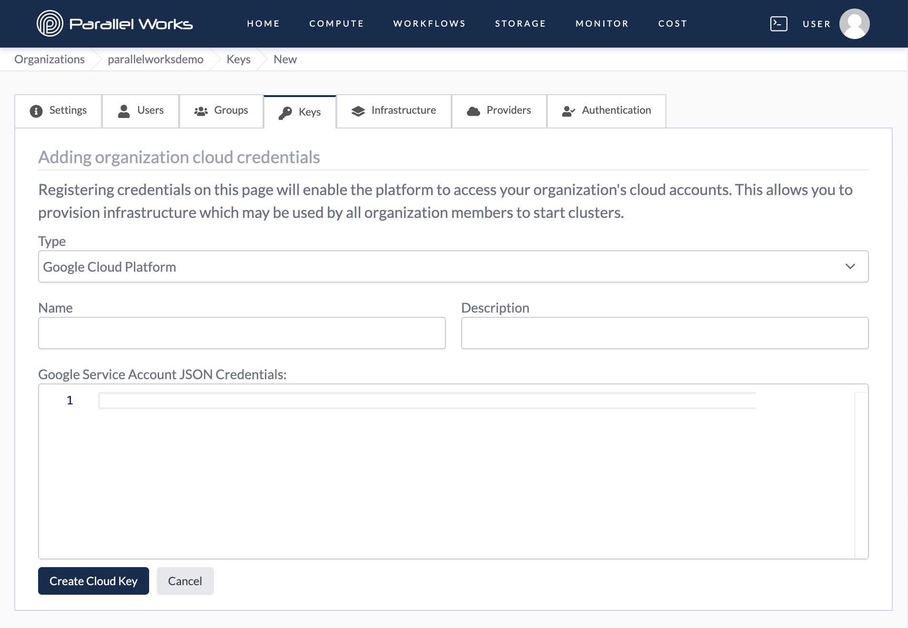The image size is (908, 628).
Task: Go back to Keys breadcrumb
Action: (x=238, y=59)
